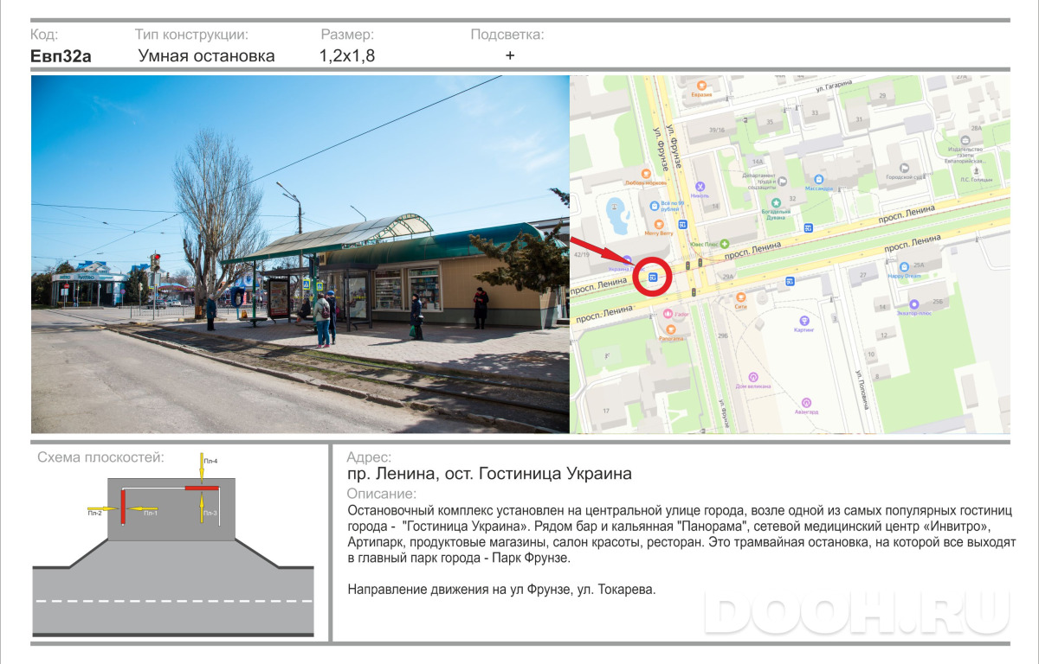Click the Размер: label
This screenshot has height=664, width=1039.
347,35
